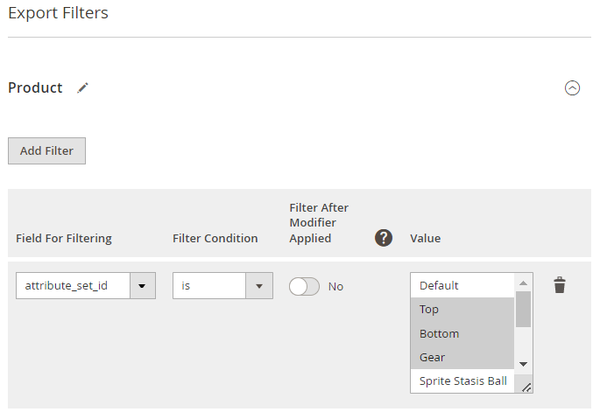The image size is (600, 412).
Task: Collapse the Product section with circle chevron
Action: click(x=572, y=87)
